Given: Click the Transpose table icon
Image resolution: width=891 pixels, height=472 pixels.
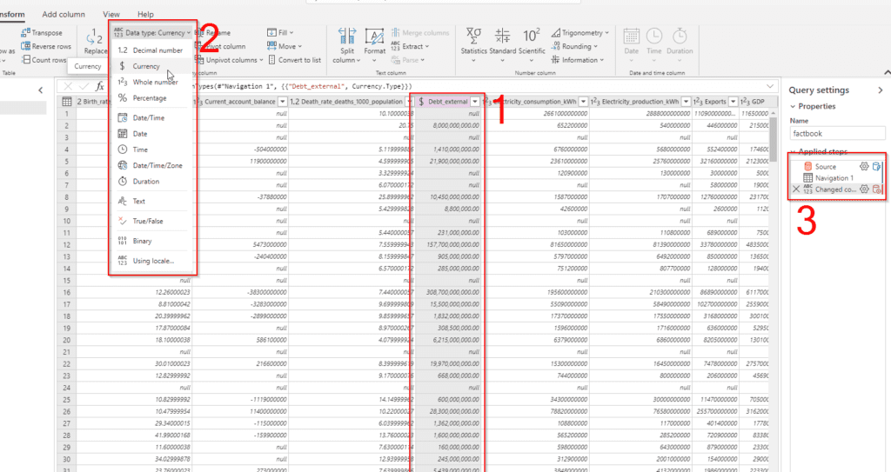Looking at the screenshot, I should (25, 33).
